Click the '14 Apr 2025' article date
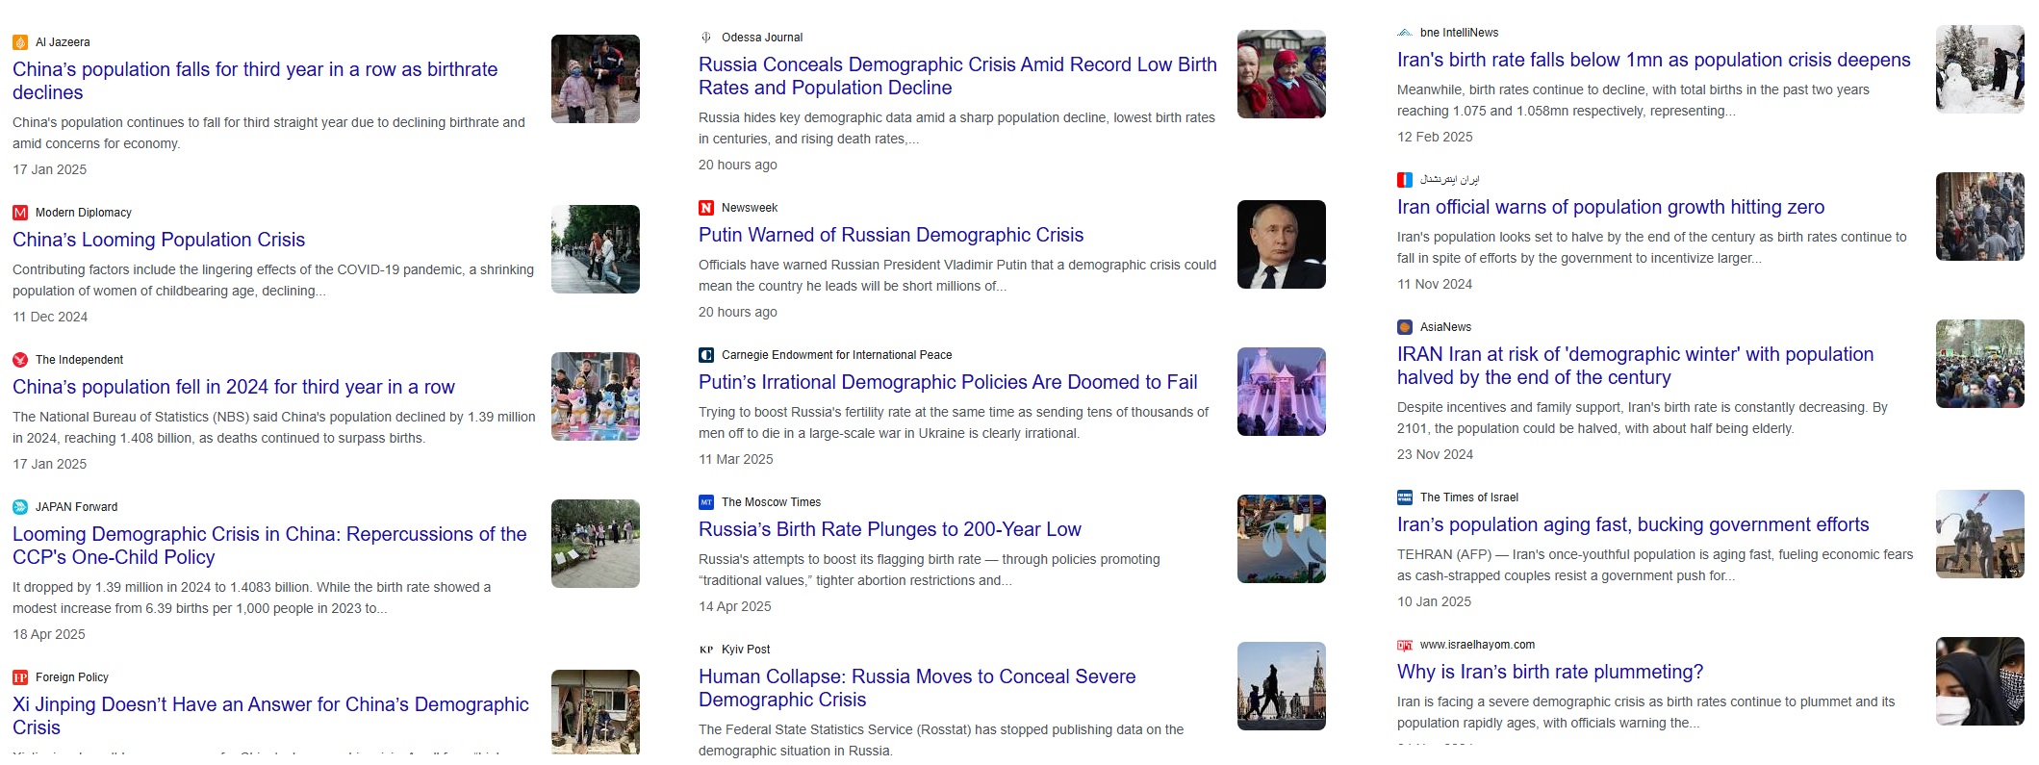Viewport: 2039px width, 765px height. [735, 606]
